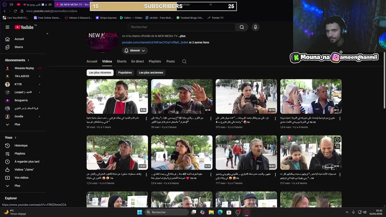Image resolution: width=386 pixels, height=217 pixels.
Task: Expand Plus under Vous section
Action: coord(17,186)
